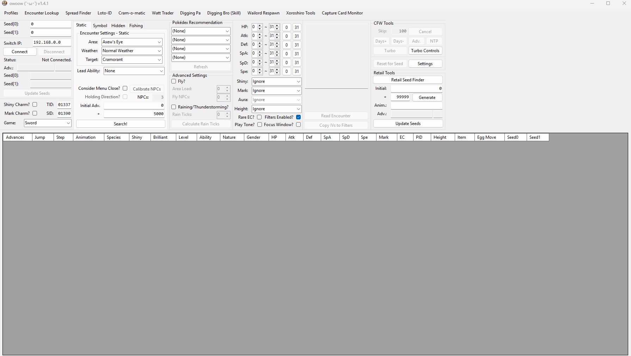The width and height of the screenshot is (631, 356).
Task: Open Turbo Controls
Action: 425,51
